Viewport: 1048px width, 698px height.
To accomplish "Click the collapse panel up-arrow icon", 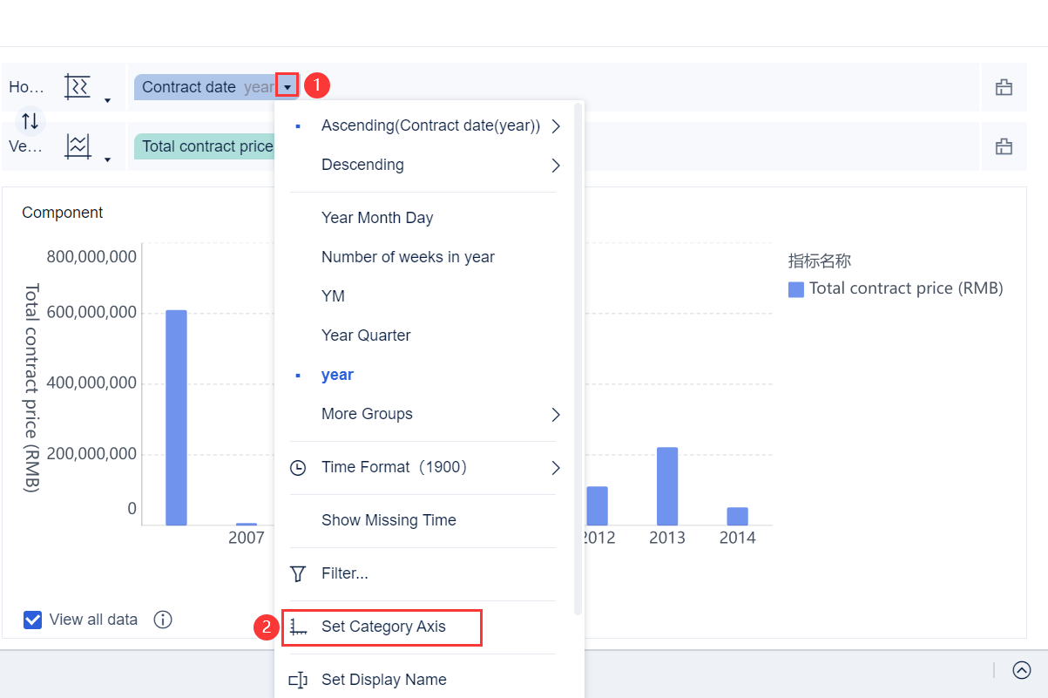I will click(1022, 670).
